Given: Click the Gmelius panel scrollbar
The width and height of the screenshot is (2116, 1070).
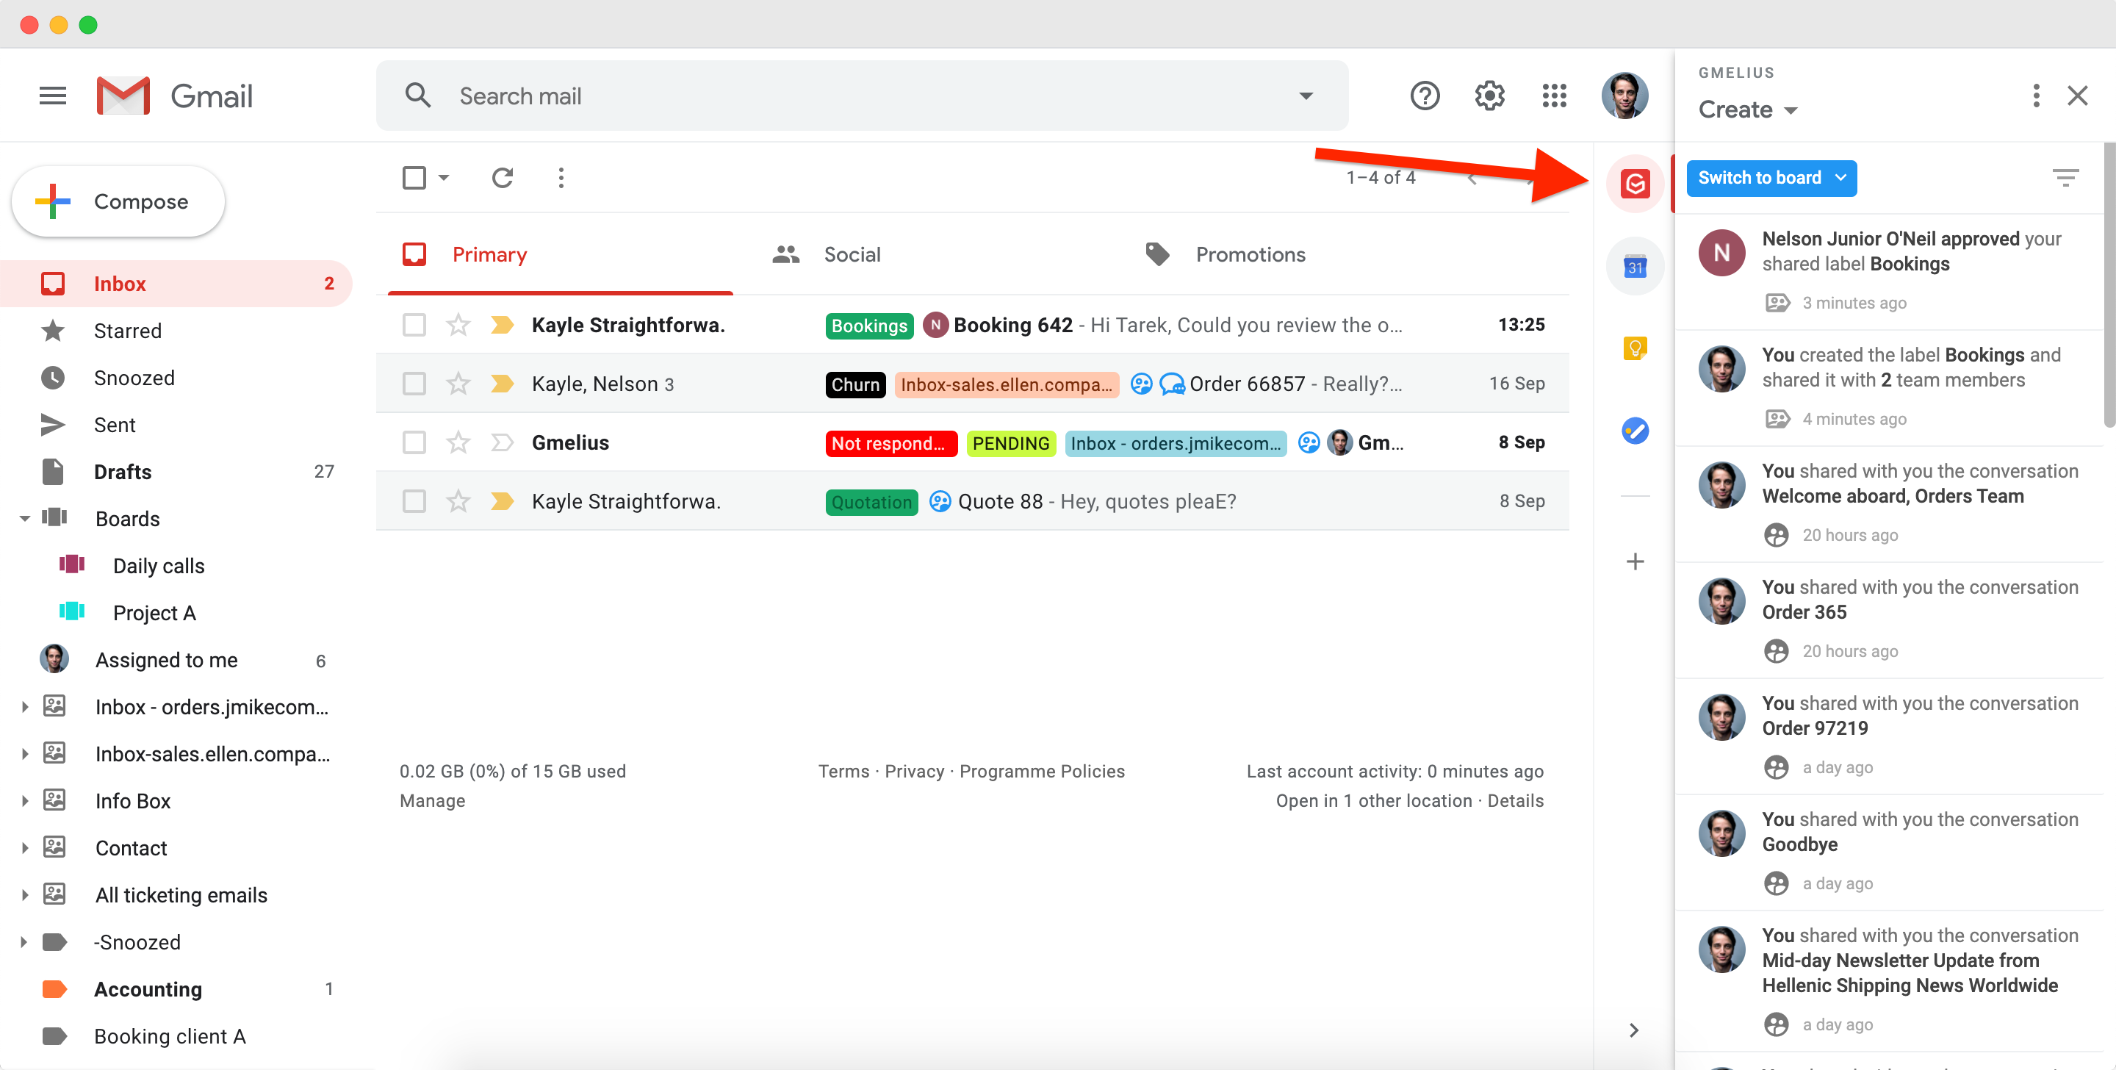Looking at the screenshot, I should (x=2109, y=284).
